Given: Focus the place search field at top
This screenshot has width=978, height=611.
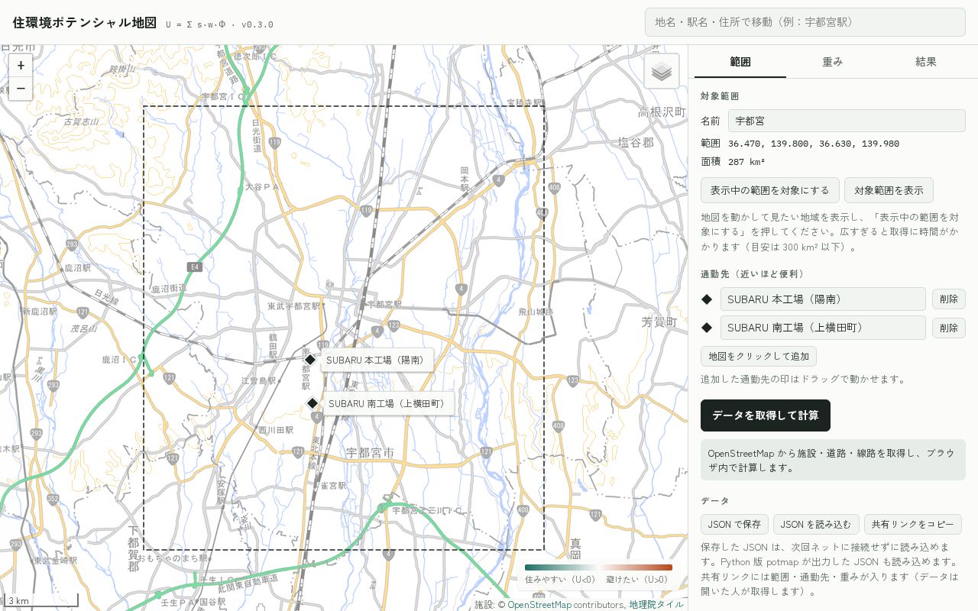Looking at the screenshot, I should tap(805, 22).
